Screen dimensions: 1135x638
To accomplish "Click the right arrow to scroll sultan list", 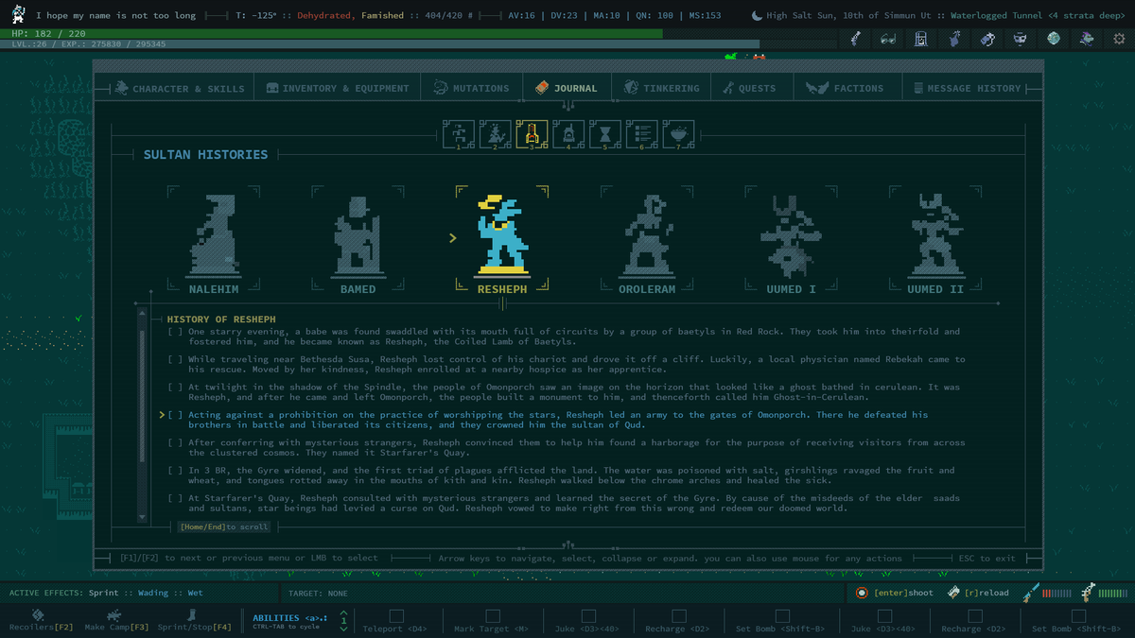I will click(999, 303).
